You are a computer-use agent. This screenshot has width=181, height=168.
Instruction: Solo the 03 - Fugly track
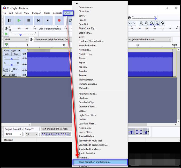coord(16,54)
